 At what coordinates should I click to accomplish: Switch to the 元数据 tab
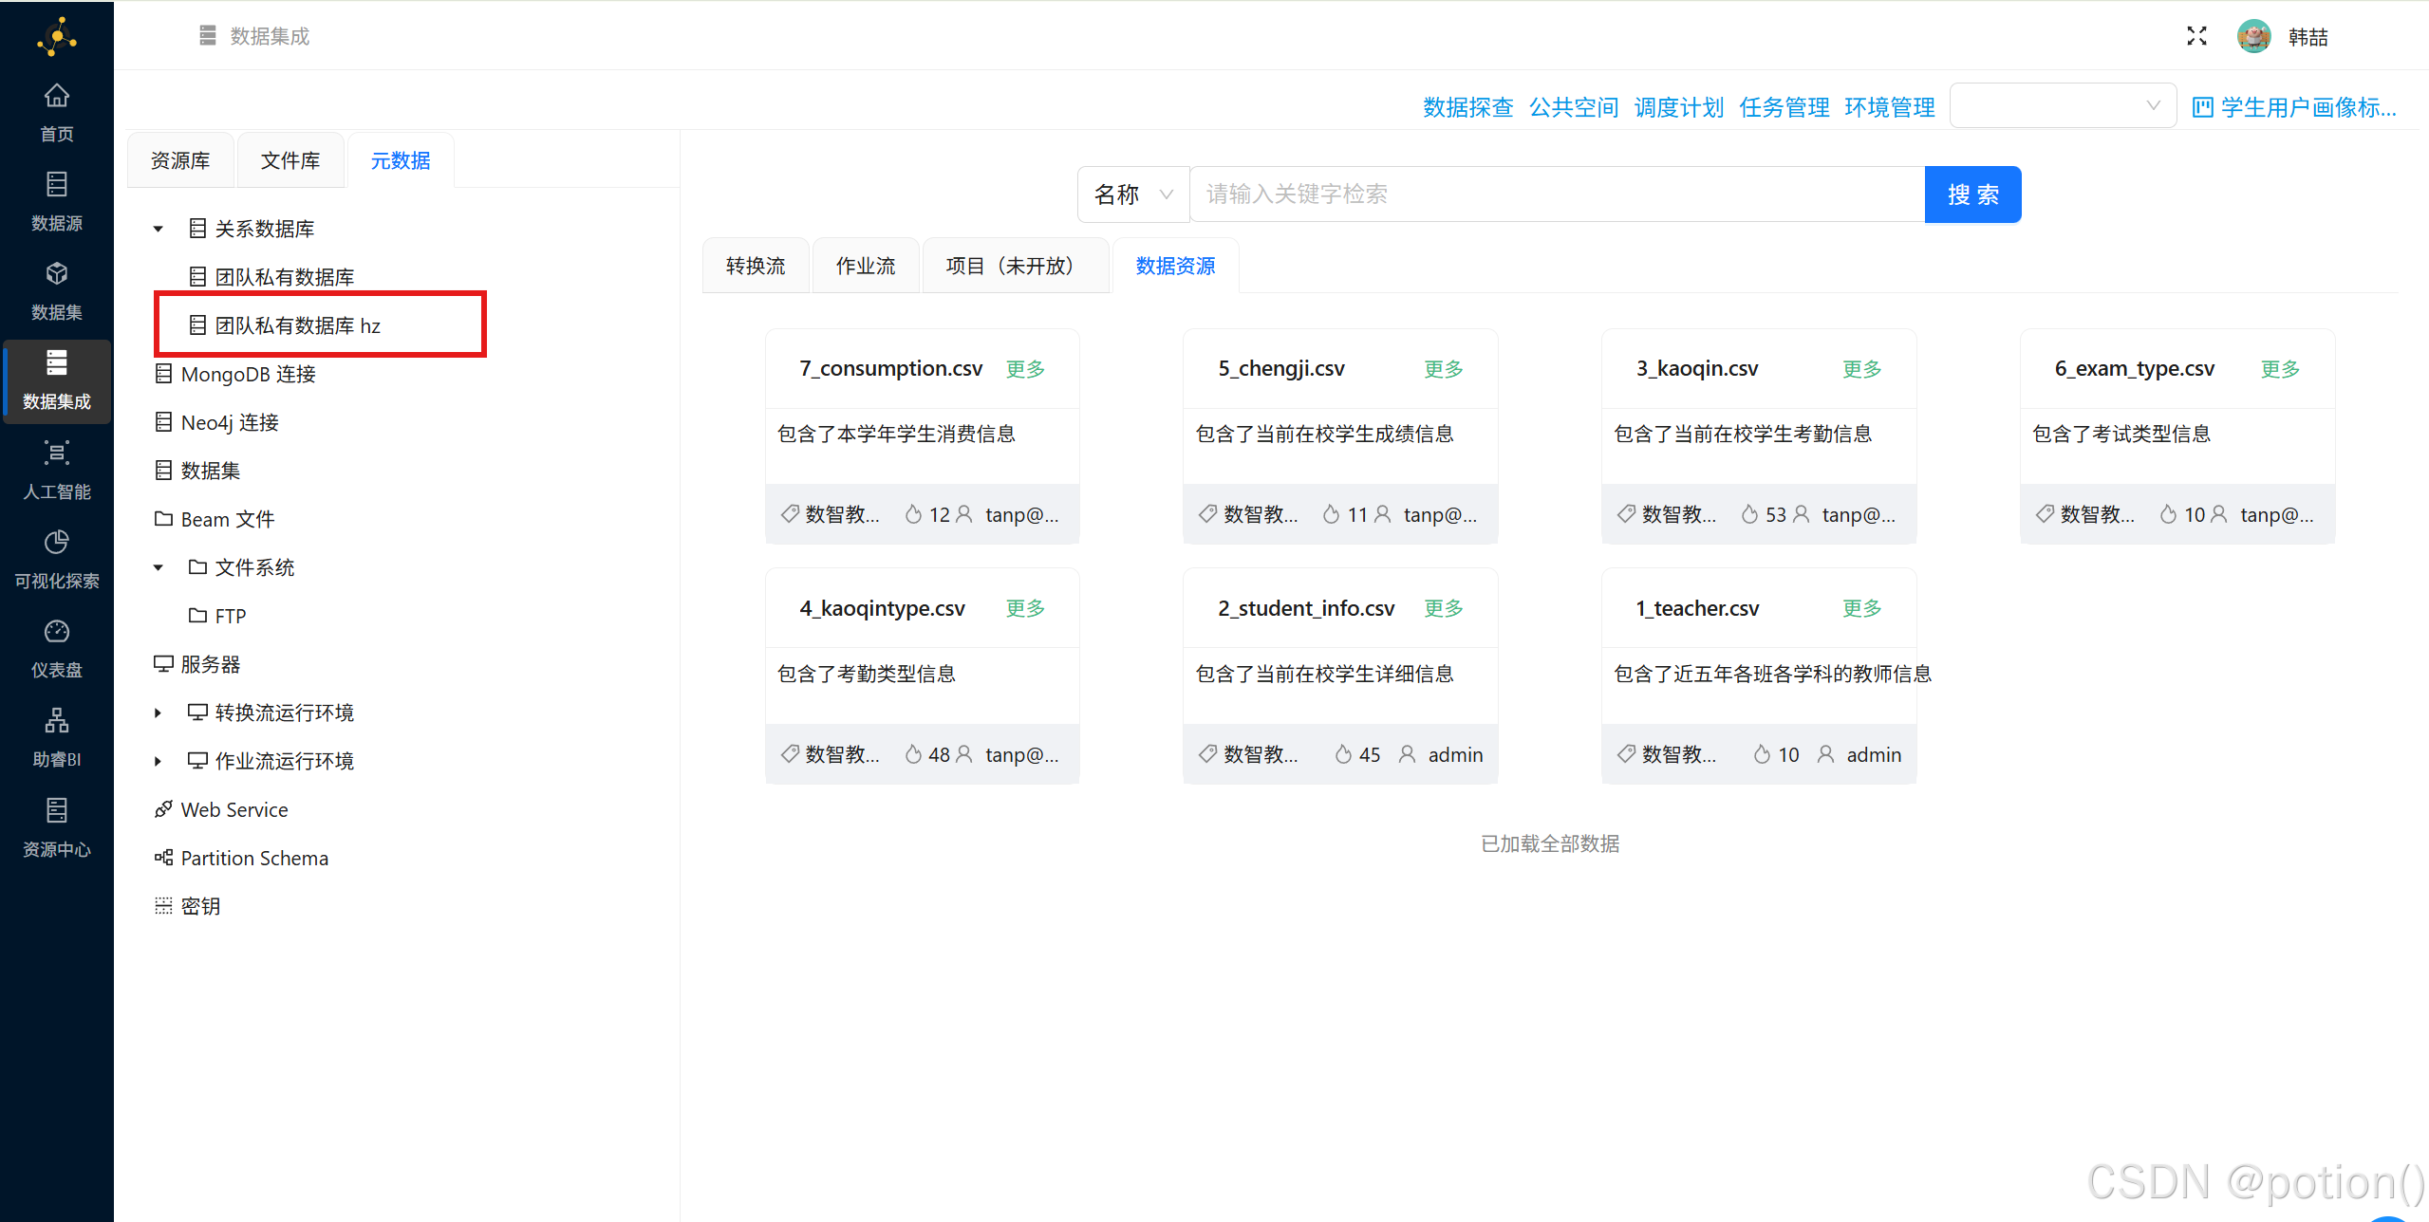401,160
